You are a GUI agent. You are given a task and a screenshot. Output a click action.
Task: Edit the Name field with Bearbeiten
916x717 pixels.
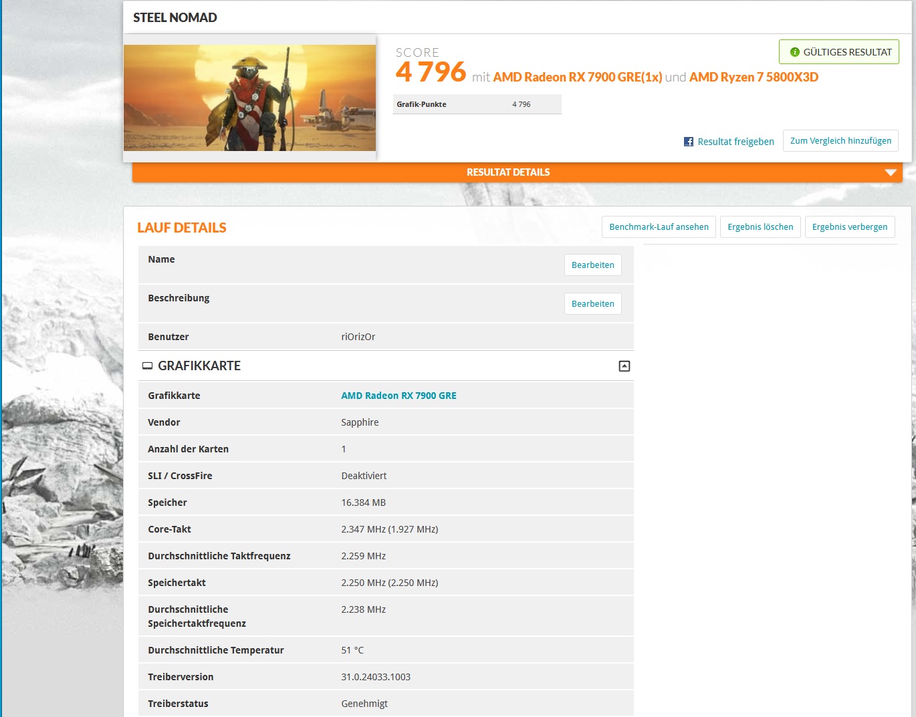pyautogui.click(x=593, y=265)
